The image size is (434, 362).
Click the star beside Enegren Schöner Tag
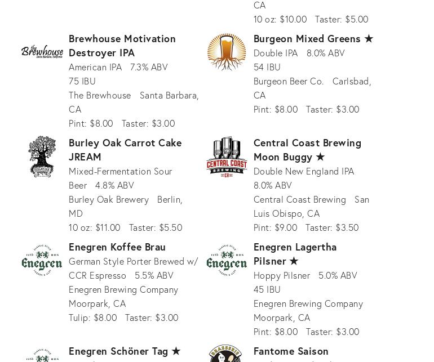176,351
